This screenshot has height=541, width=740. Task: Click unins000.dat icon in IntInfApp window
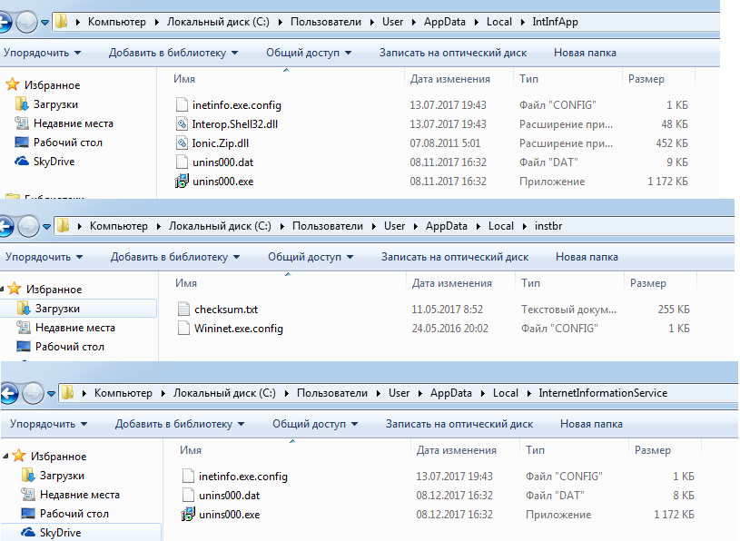(182, 162)
